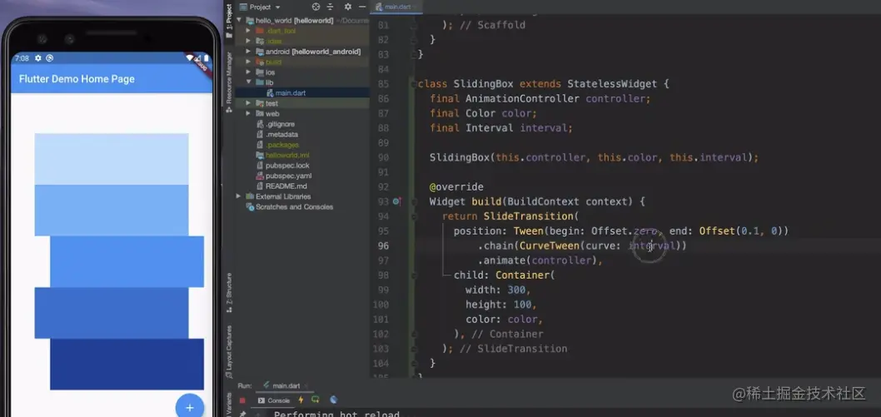881x417 pixels.
Task: Expand the web folder
Action: click(x=248, y=113)
